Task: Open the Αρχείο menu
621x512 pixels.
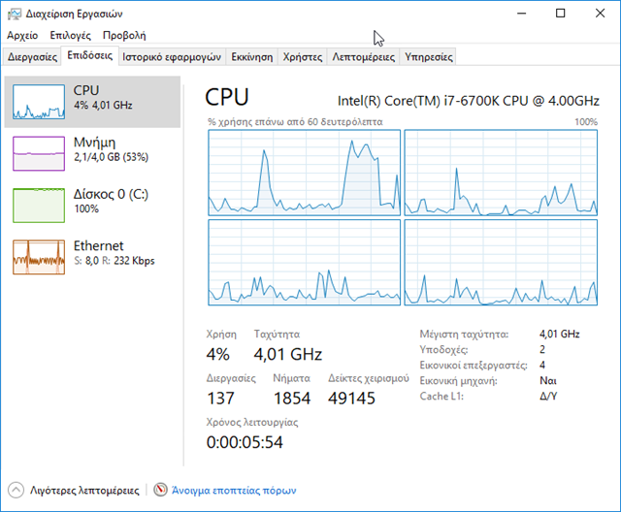Action: pyautogui.click(x=22, y=35)
